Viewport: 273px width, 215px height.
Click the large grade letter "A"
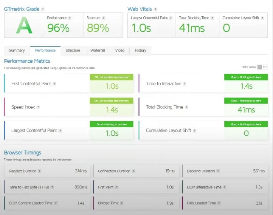click(x=24, y=25)
